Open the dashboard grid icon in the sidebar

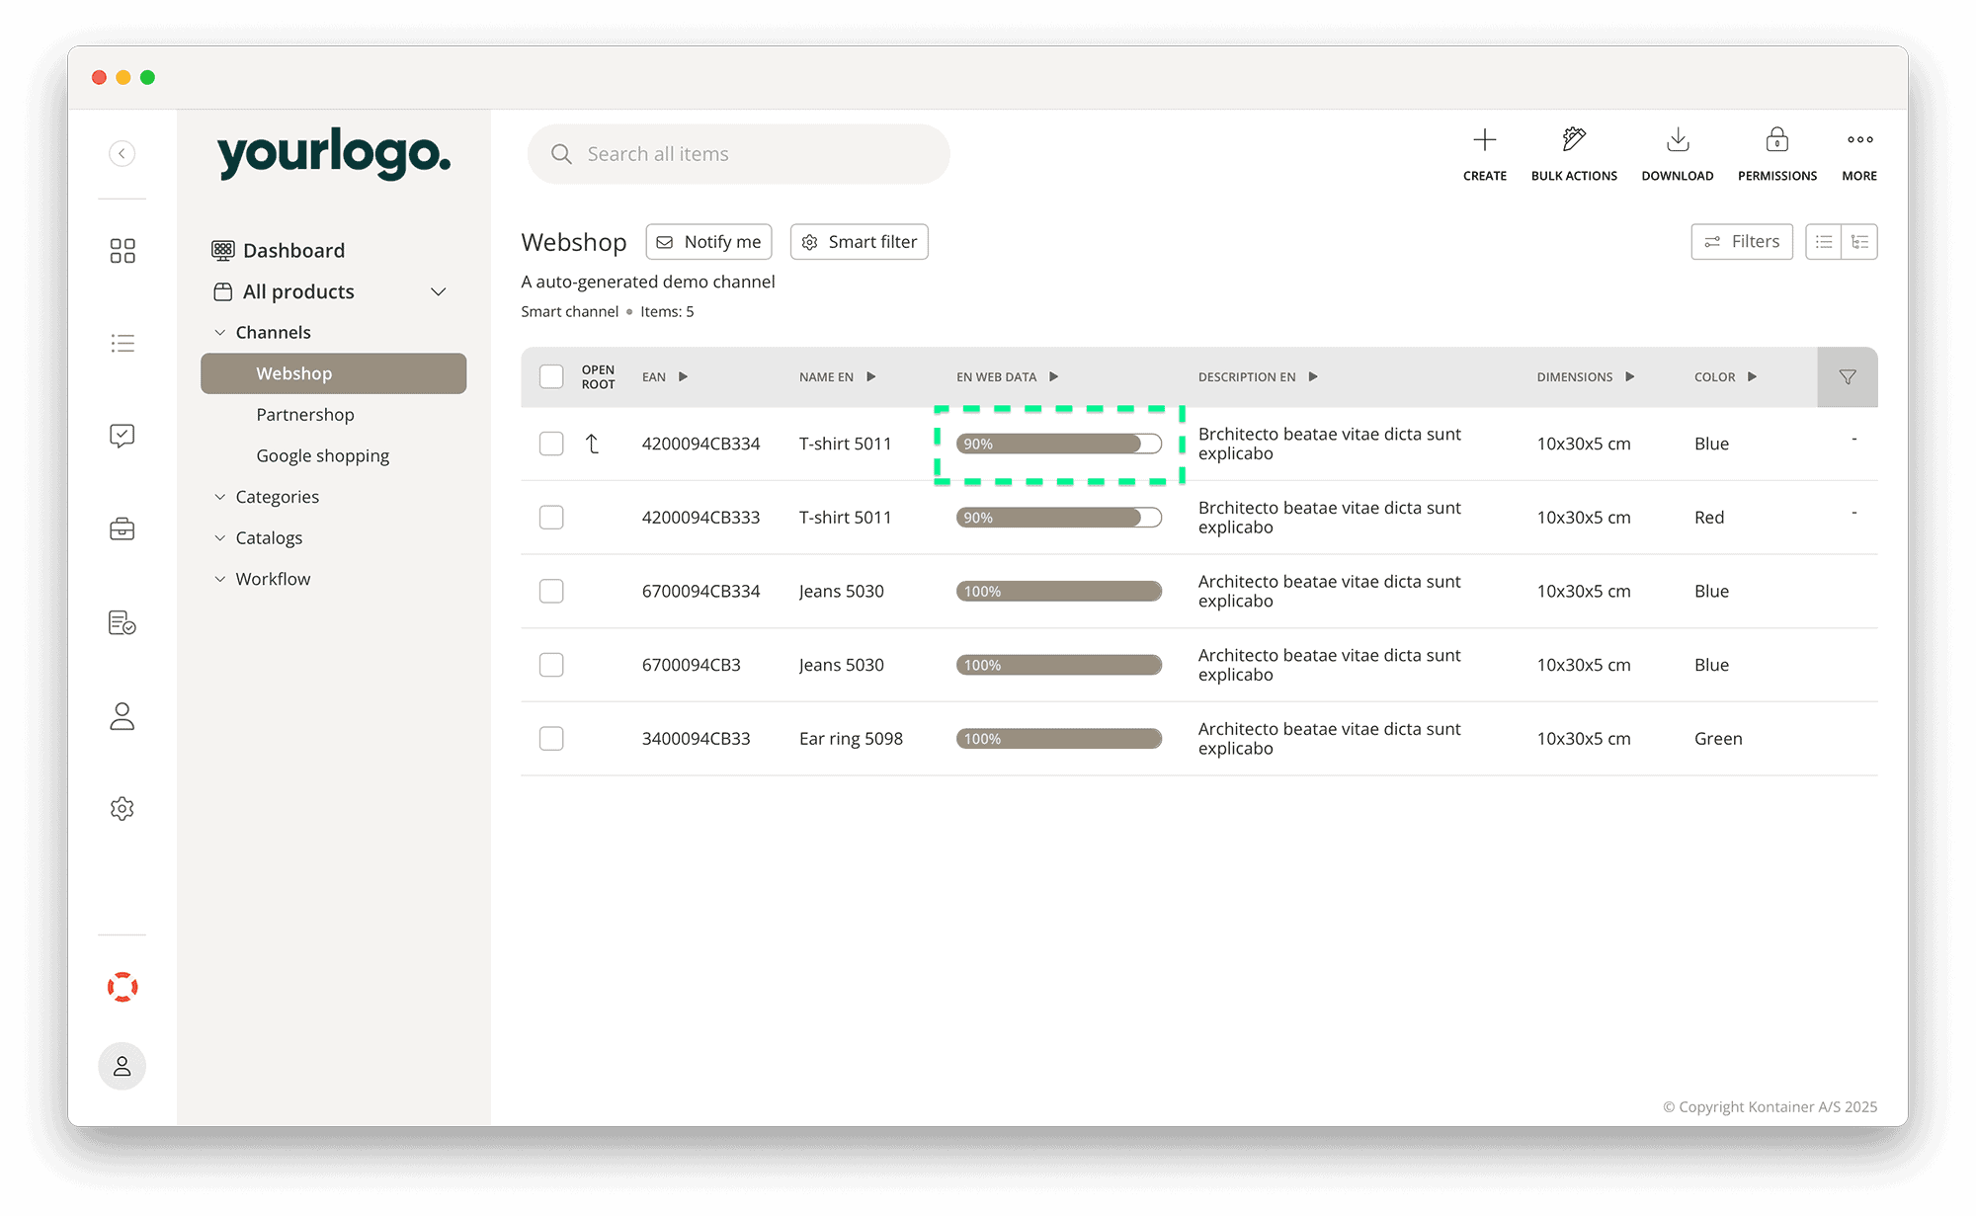pos(122,250)
